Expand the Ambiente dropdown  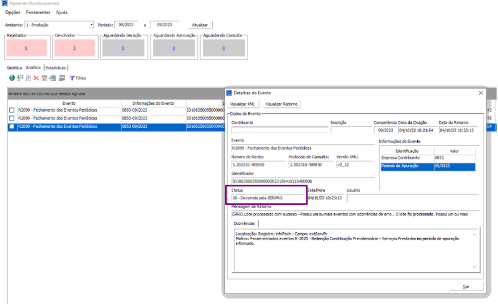(x=91, y=25)
